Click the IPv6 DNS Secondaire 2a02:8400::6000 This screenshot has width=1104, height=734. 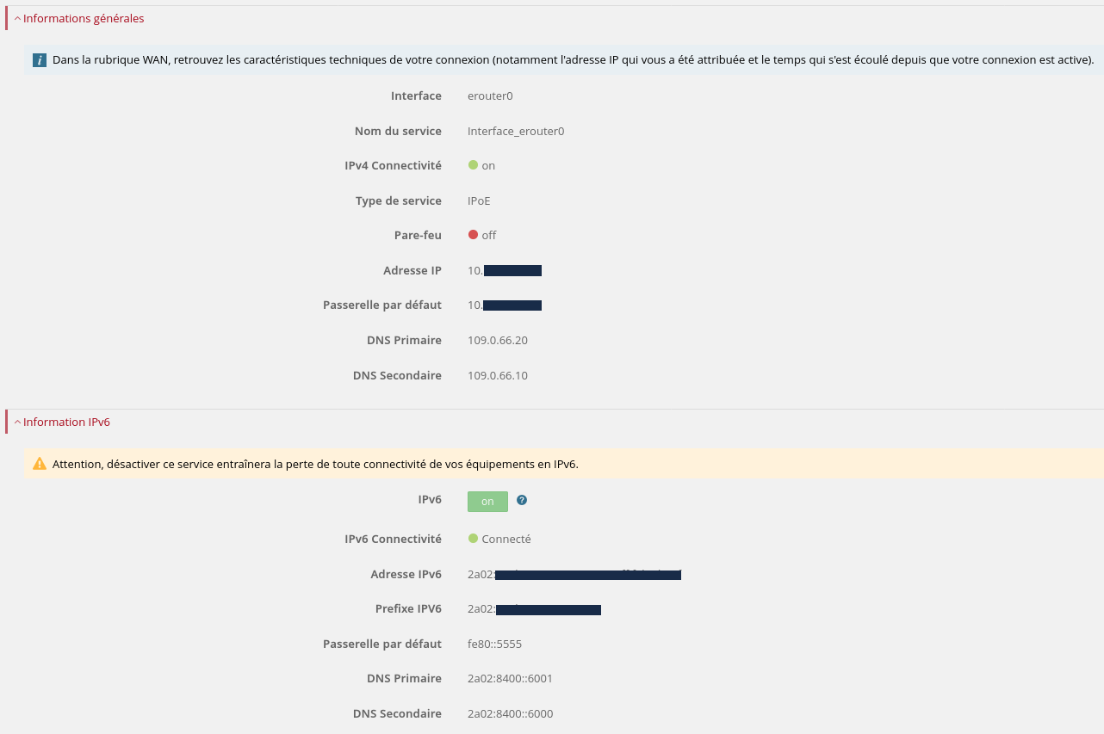pyautogui.click(x=510, y=713)
